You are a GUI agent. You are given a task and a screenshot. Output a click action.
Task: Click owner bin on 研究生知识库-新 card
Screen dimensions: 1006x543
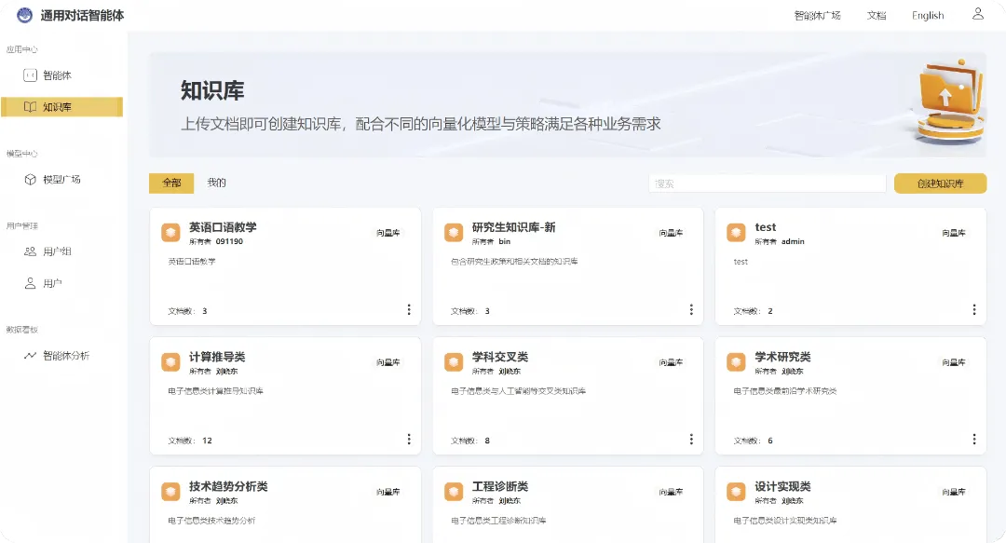point(504,242)
